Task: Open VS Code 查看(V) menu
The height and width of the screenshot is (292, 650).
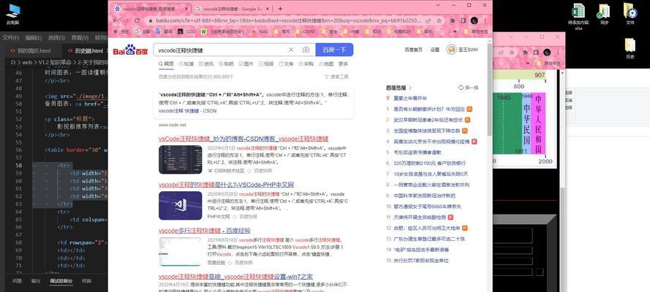Action: (80, 38)
